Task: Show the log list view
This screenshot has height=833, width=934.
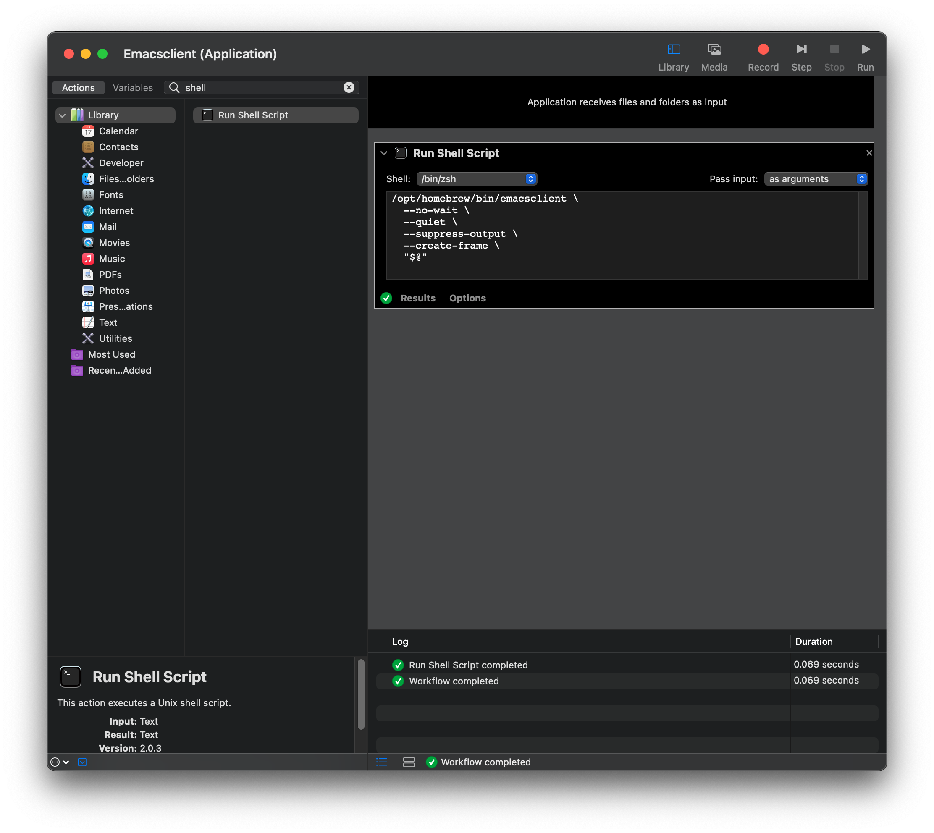Action: [382, 762]
